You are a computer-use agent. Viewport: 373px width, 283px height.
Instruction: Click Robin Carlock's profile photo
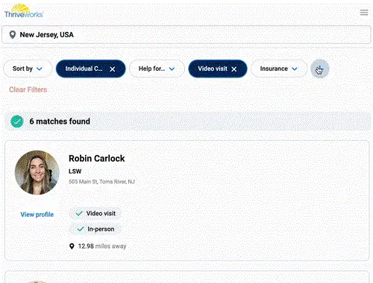point(37,173)
